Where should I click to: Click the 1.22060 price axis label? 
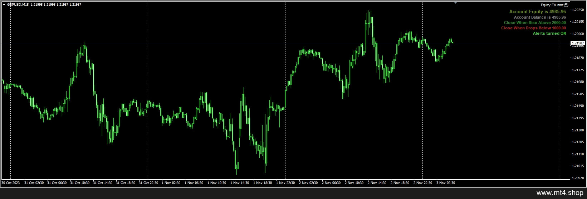(x=578, y=34)
